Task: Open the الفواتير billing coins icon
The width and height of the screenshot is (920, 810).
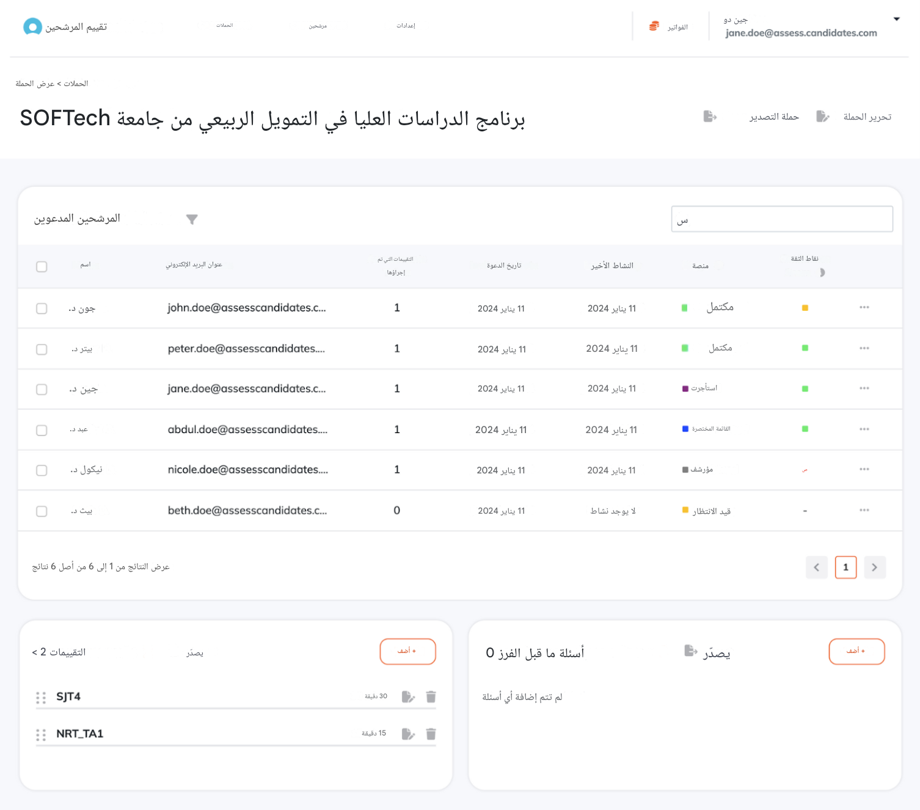Action: (654, 26)
